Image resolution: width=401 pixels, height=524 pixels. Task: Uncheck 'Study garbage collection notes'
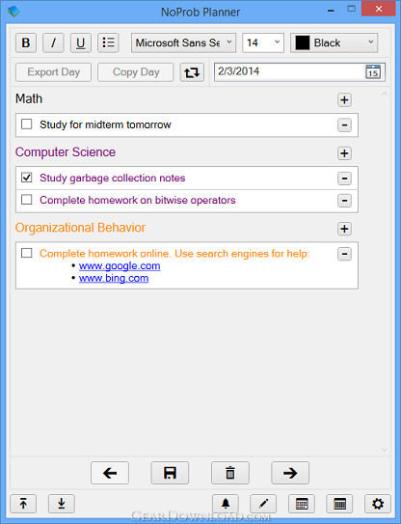pyautogui.click(x=26, y=178)
